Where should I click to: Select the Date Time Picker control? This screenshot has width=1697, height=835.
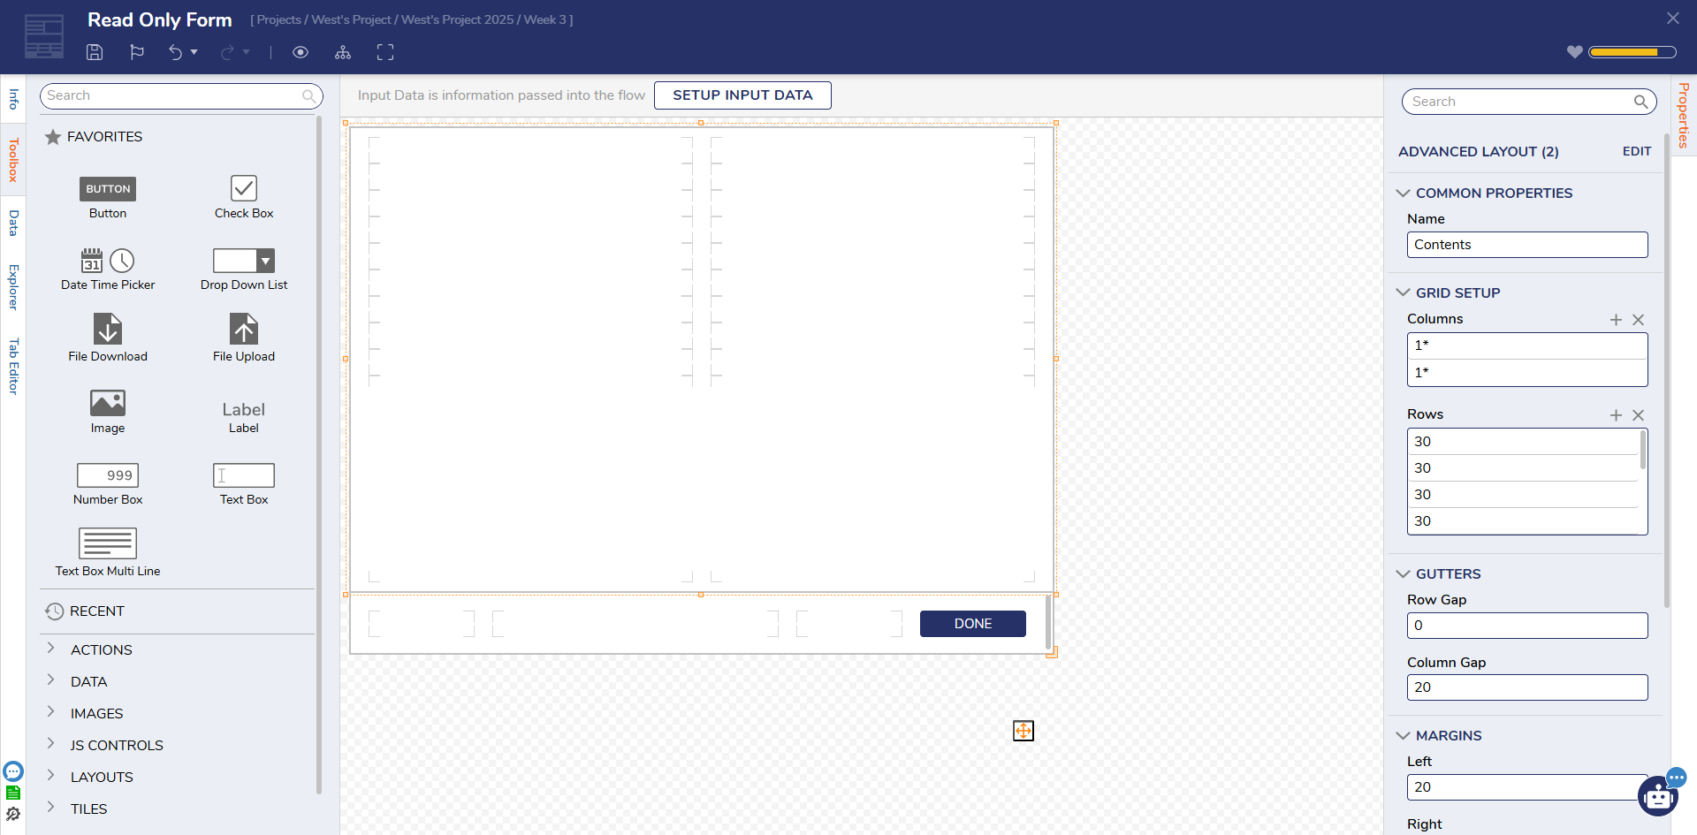(108, 269)
